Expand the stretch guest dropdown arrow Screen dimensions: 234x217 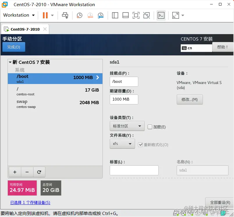[183, 15]
